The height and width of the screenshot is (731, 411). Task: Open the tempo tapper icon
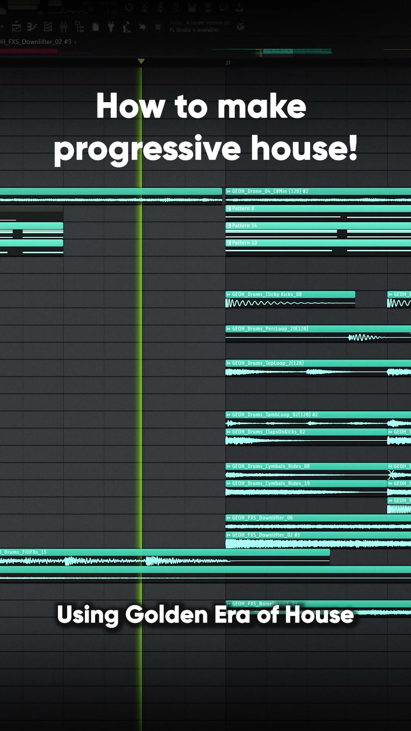click(x=127, y=27)
